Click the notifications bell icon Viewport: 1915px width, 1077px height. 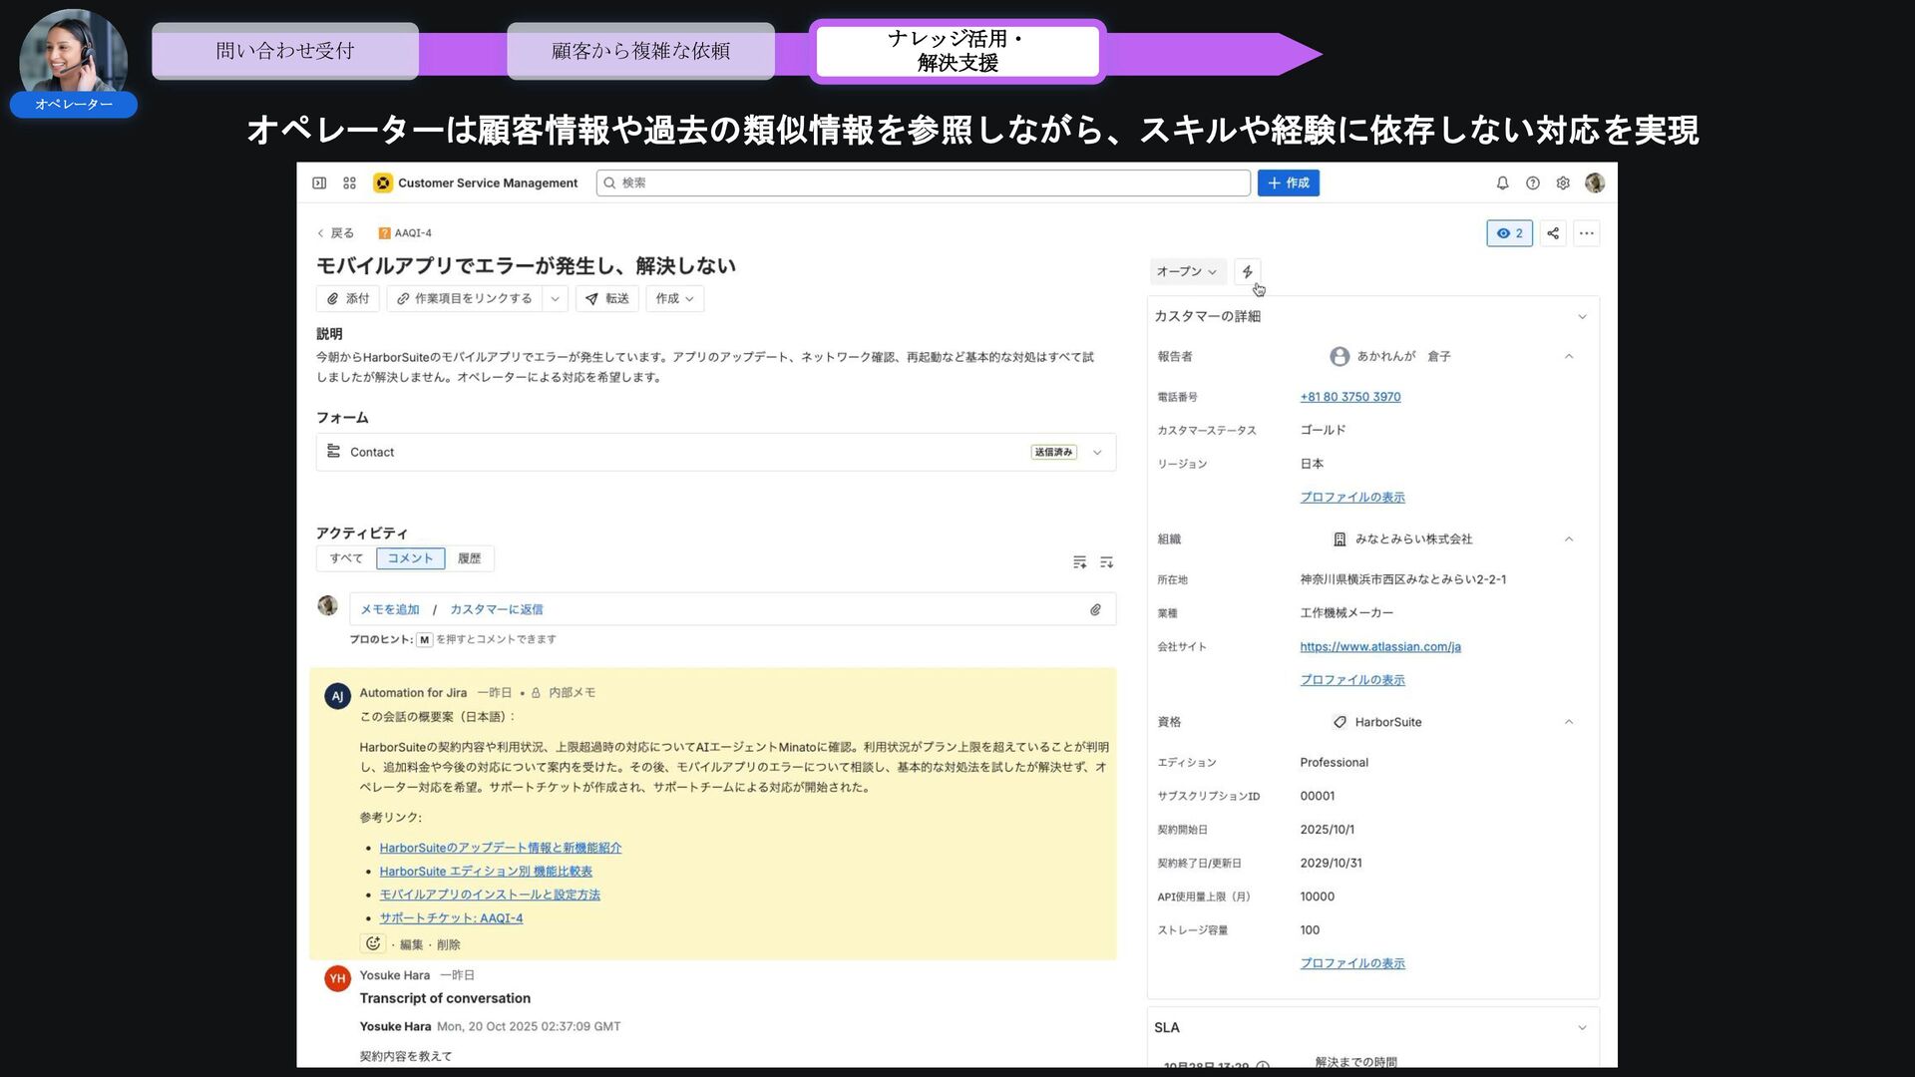point(1502,183)
